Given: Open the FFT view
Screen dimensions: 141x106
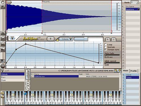Looking at the screenshot, I should (x=3, y=7).
